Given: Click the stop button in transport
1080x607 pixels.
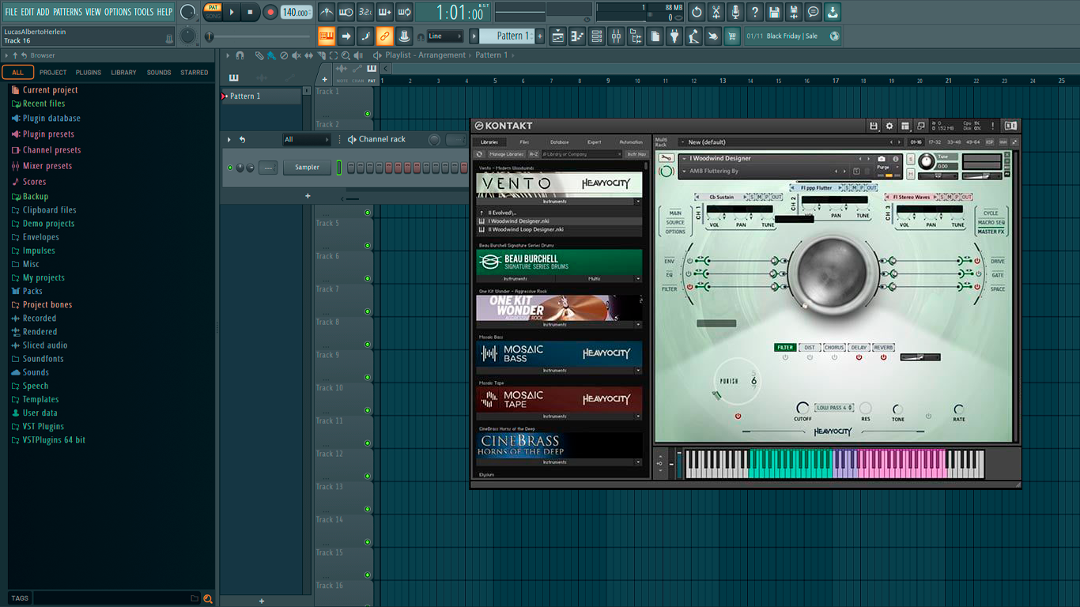Looking at the screenshot, I should coord(250,12).
